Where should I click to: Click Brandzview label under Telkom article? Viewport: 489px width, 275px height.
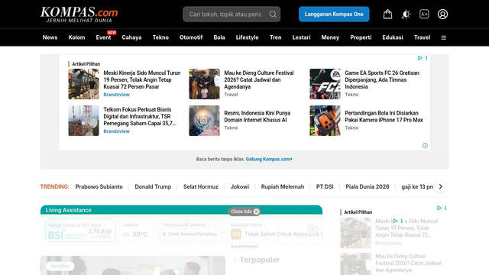coord(116,131)
